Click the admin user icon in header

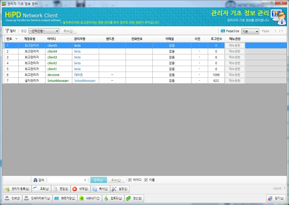278,17
